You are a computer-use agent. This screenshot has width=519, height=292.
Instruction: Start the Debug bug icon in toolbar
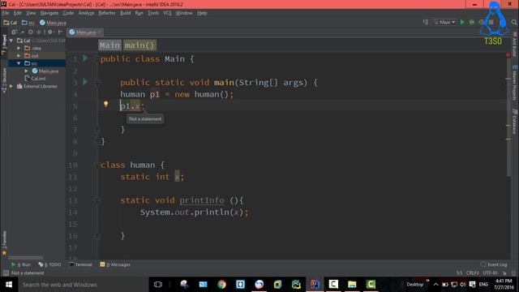472,22
